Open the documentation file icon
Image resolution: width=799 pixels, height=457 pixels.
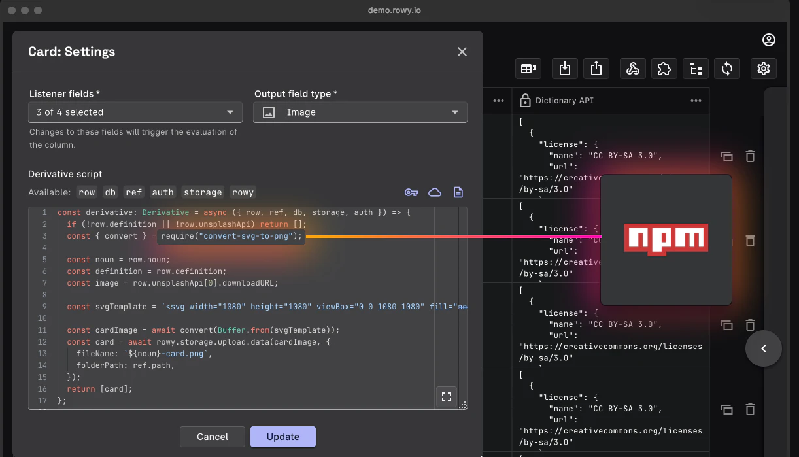point(458,192)
